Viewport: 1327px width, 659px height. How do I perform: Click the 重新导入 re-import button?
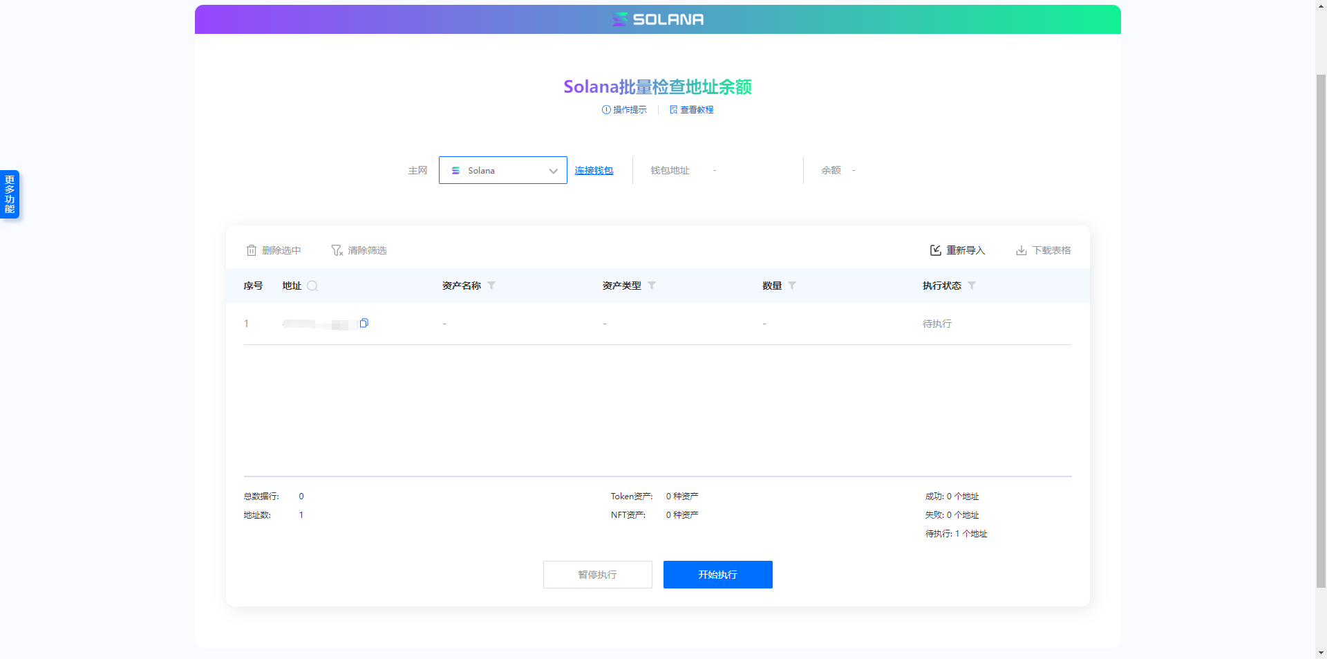point(957,250)
